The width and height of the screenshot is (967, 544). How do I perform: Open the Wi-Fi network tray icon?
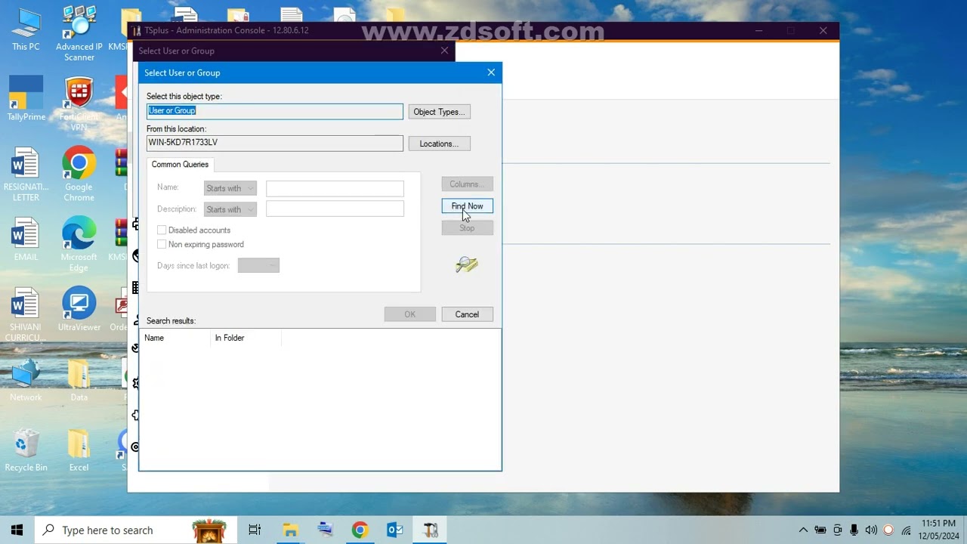tap(906, 530)
